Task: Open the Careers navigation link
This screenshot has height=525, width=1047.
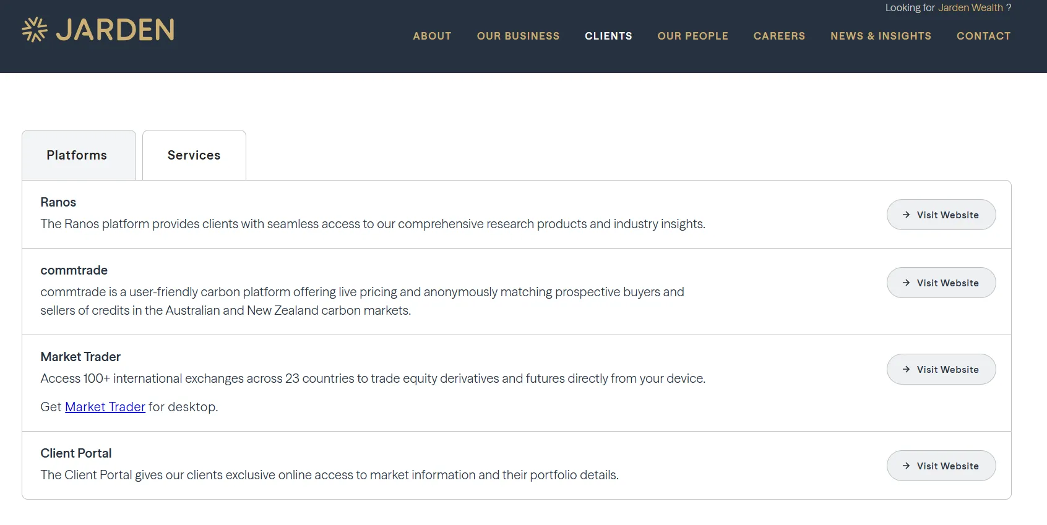Action: pos(779,36)
